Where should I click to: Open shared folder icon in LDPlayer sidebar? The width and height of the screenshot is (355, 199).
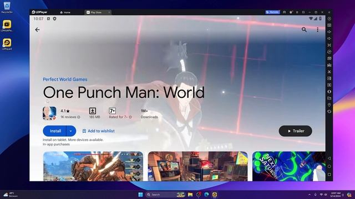point(329,98)
